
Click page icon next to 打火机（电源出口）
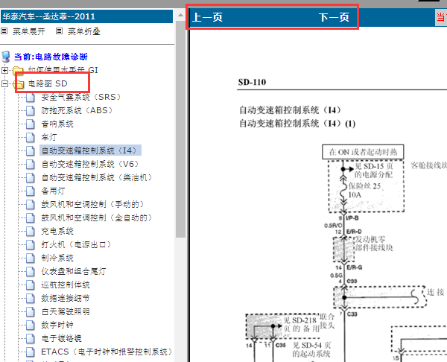(31, 244)
